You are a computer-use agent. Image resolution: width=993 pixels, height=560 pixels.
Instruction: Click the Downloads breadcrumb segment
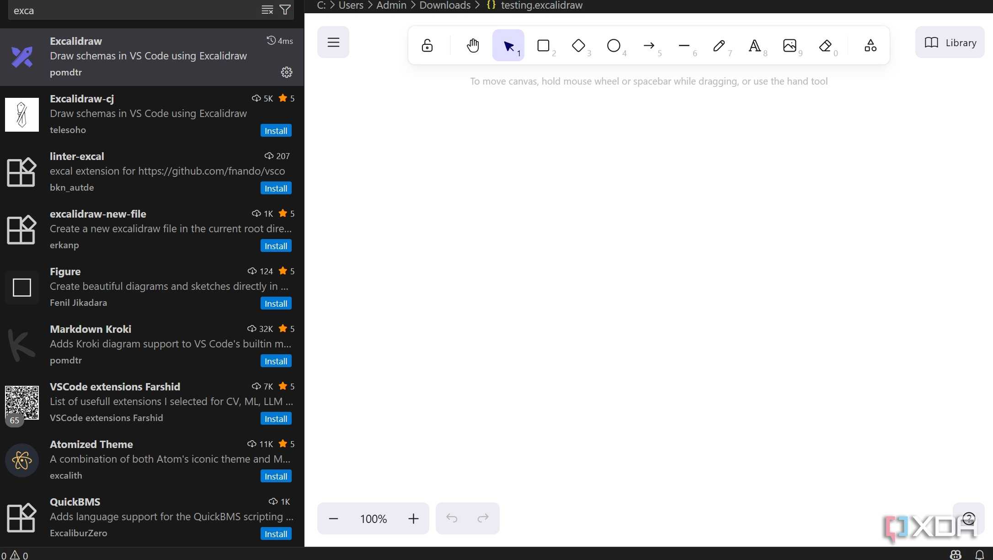(445, 5)
